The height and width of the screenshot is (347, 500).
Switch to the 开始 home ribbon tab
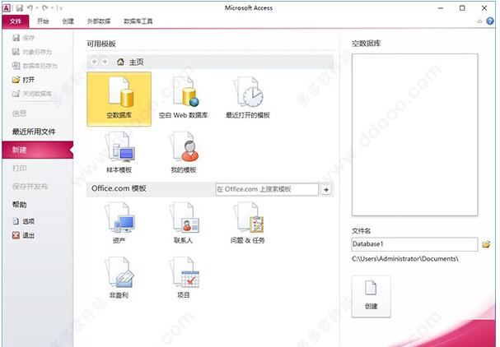(43, 21)
